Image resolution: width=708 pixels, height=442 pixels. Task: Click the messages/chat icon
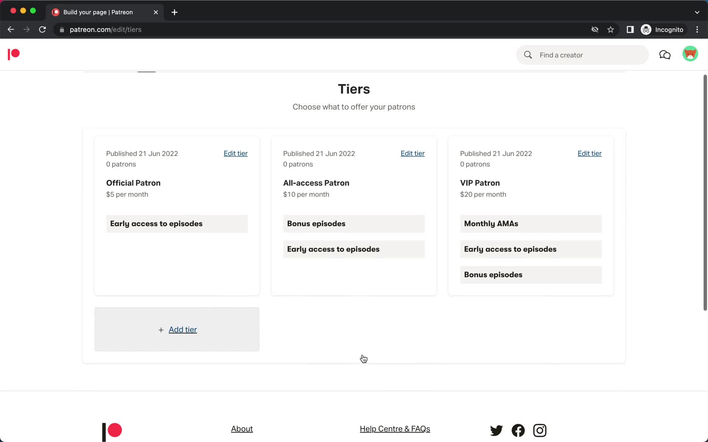665,55
